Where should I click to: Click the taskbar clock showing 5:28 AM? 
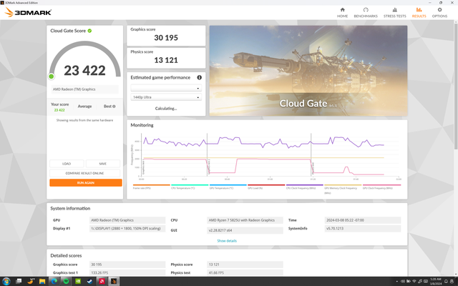(435, 281)
